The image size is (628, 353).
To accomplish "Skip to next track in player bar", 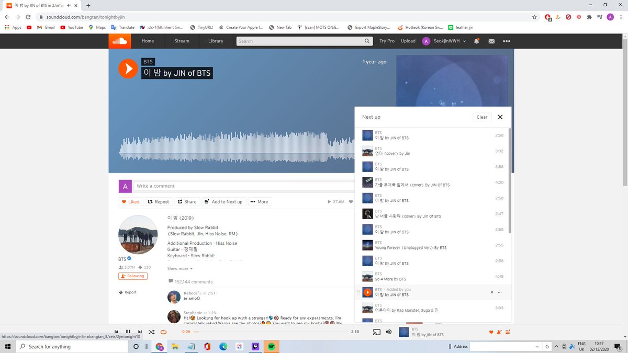I will coord(140,332).
